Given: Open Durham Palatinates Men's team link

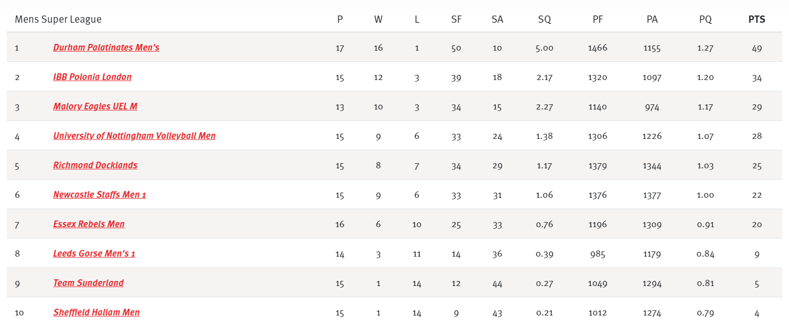Looking at the screenshot, I should click(x=106, y=48).
